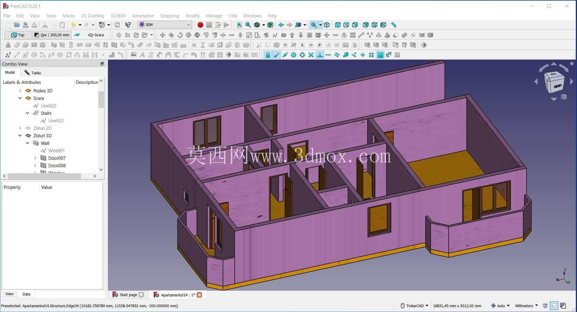Toggle Draft construction mode icon

77,35
